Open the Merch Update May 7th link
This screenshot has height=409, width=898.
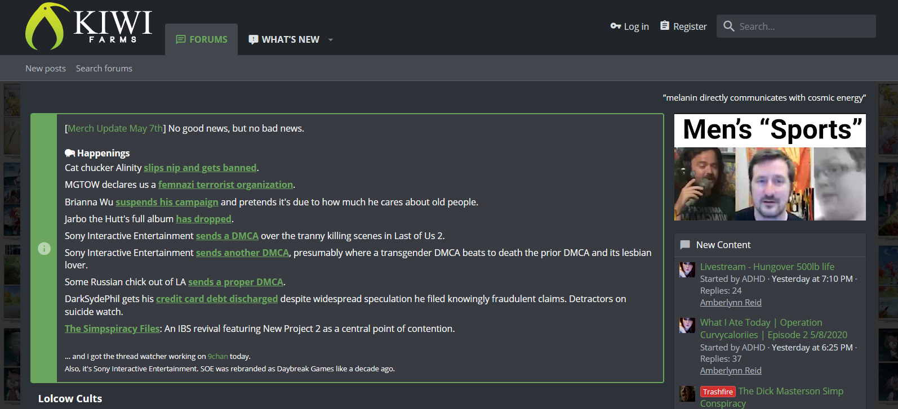115,128
